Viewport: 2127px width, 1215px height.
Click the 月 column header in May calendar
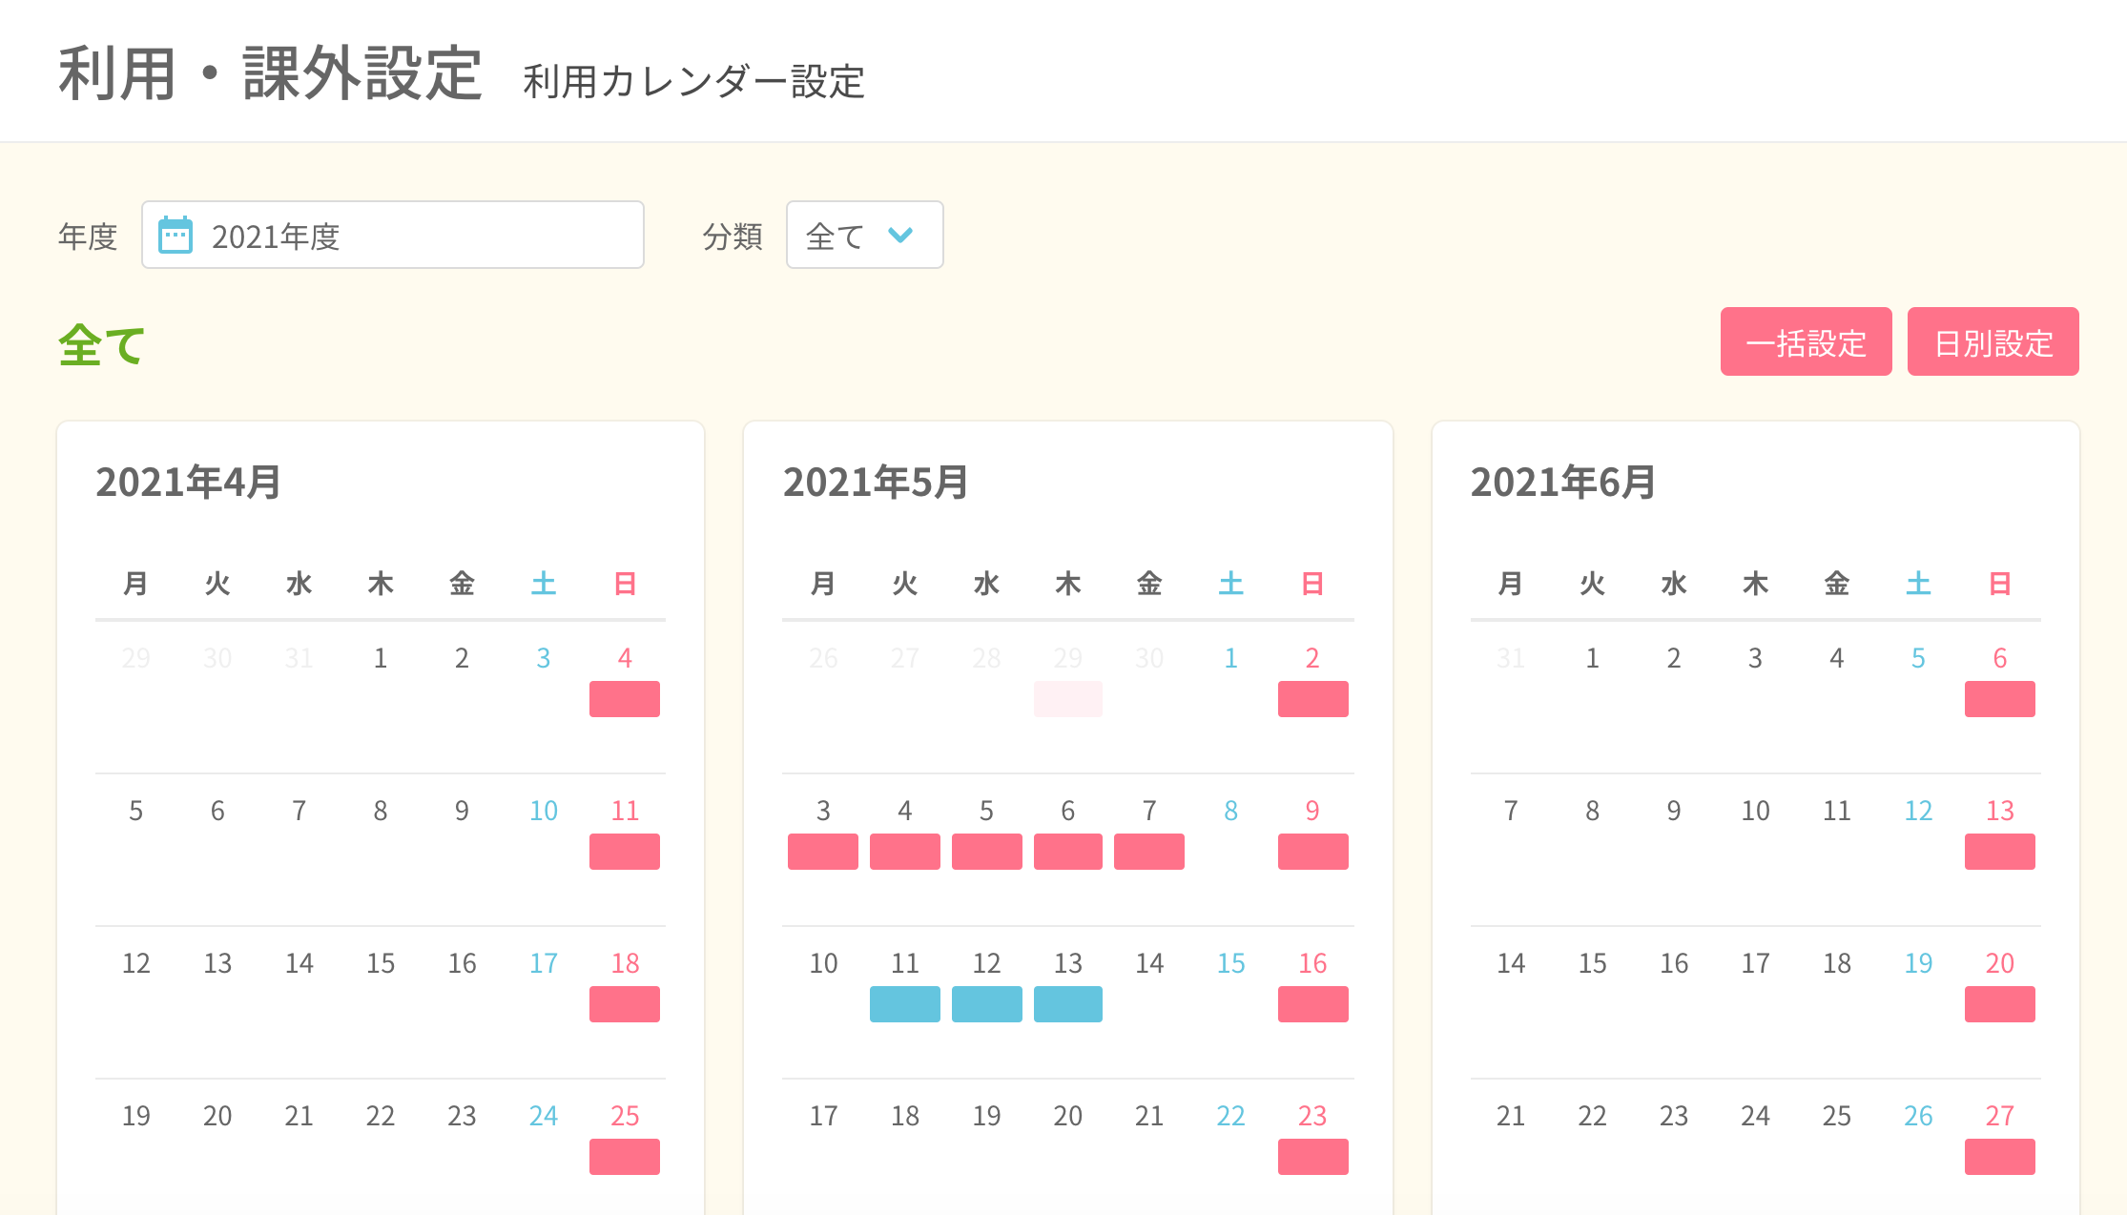[823, 583]
